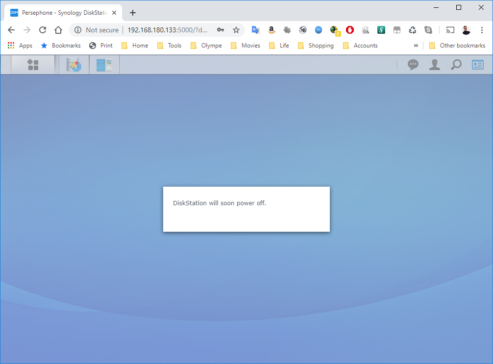Click the gray hand extension icon

287,30
